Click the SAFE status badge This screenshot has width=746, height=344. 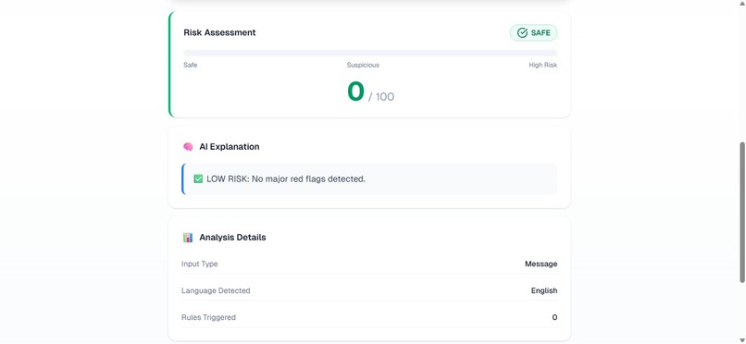coord(533,32)
